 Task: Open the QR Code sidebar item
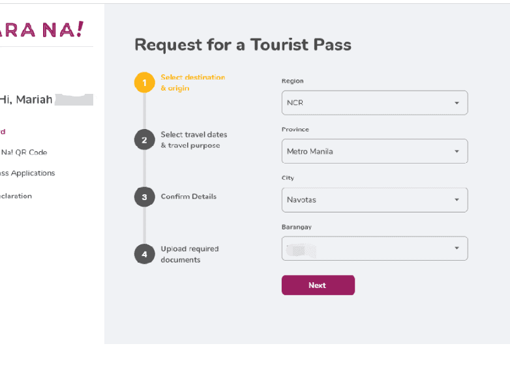(x=24, y=152)
